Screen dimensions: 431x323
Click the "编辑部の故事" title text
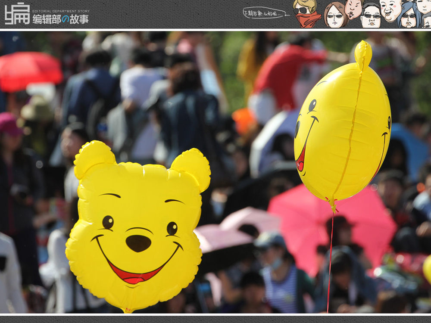(61, 19)
